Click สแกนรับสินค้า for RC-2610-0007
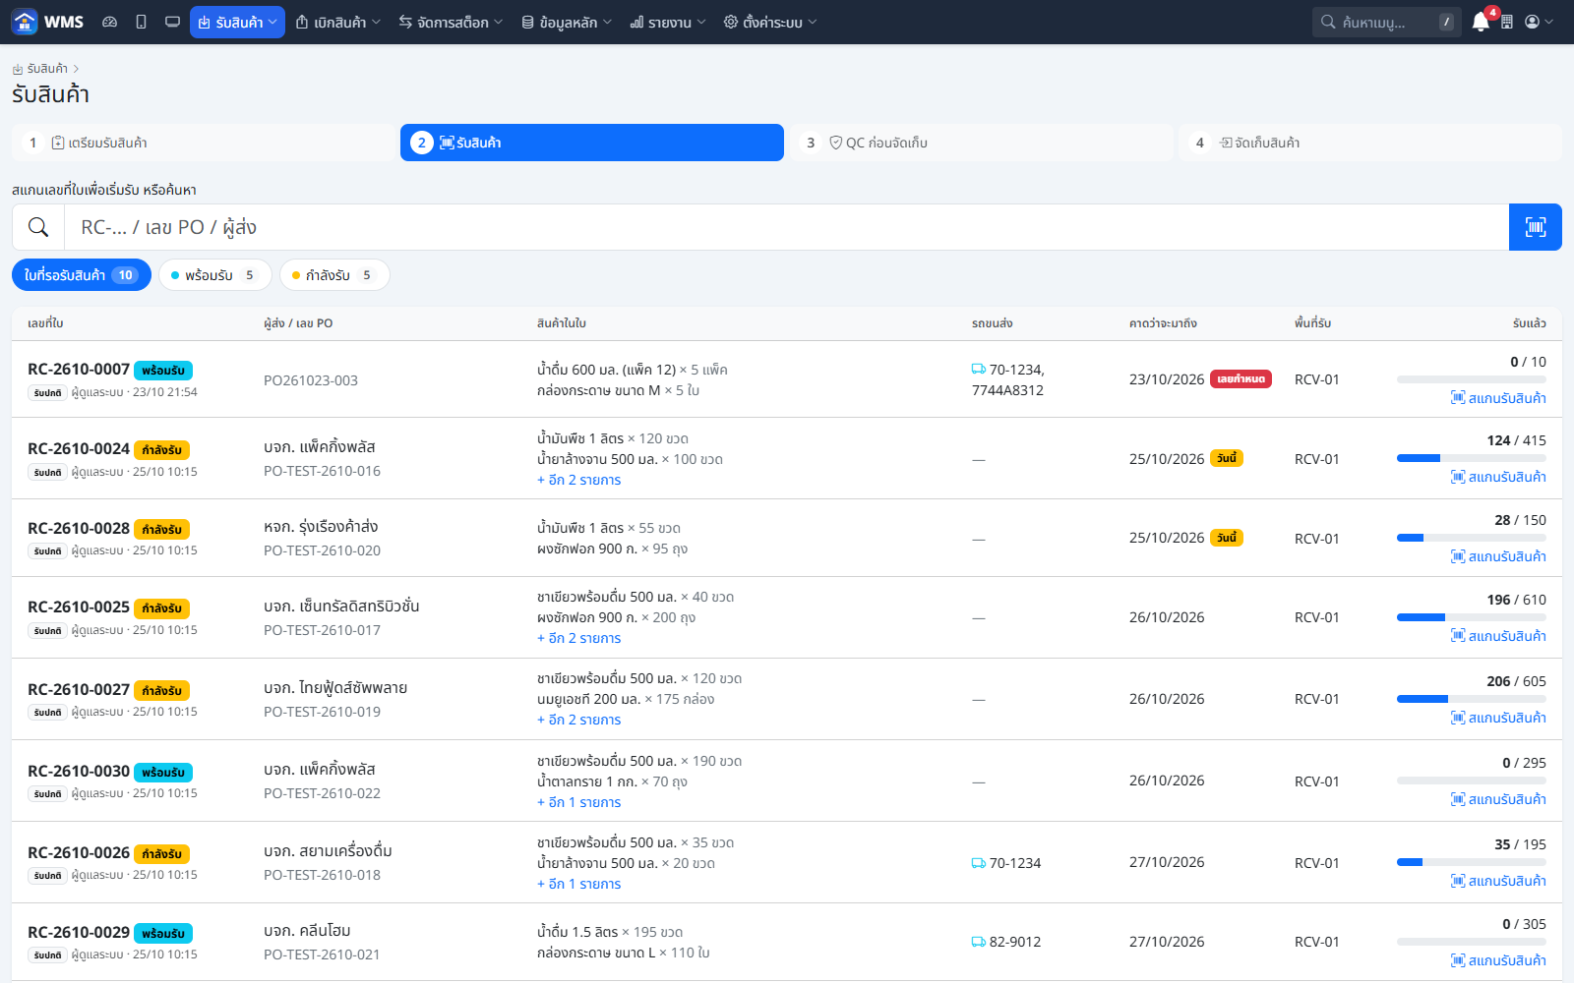This screenshot has width=1574, height=983. 1498,398
